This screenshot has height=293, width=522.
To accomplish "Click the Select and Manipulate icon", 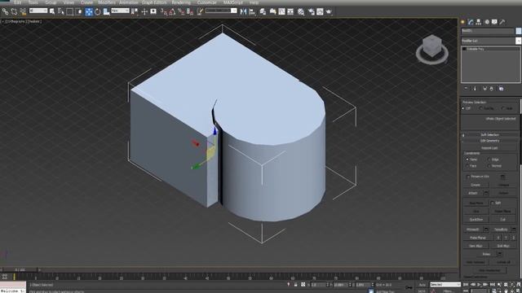I will [x=144, y=11].
